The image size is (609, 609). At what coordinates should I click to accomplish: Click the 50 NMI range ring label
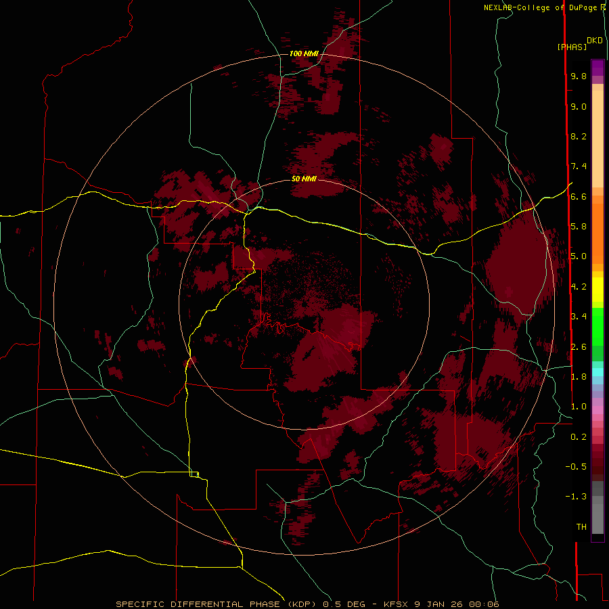(x=304, y=179)
